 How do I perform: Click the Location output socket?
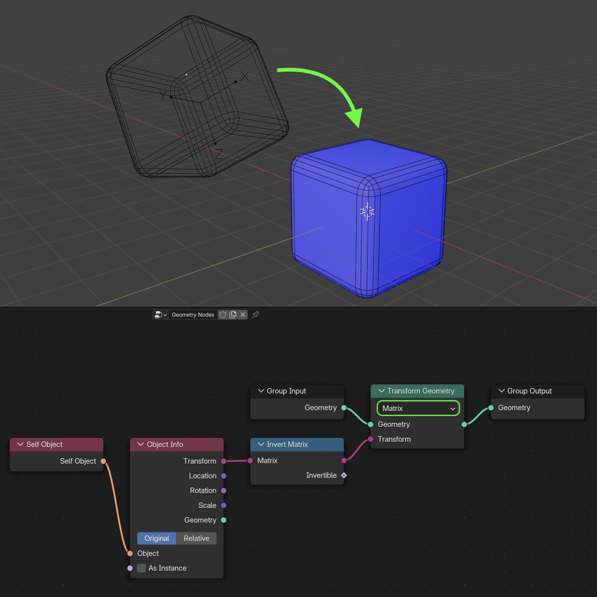pyautogui.click(x=223, y=476)
